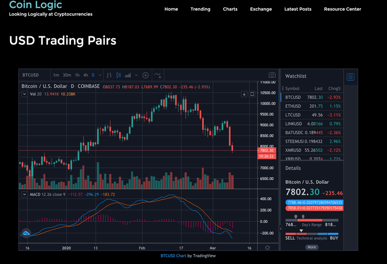The image size is (387, 264).
Task: Click the MACD 12 26 close 9 legend
Action: tap(48, 194)
